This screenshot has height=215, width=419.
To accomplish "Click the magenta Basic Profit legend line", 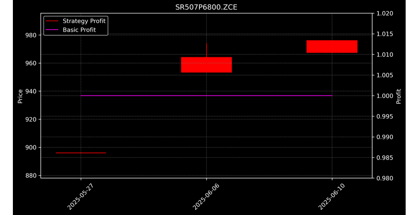I will [x=52, y=30].
